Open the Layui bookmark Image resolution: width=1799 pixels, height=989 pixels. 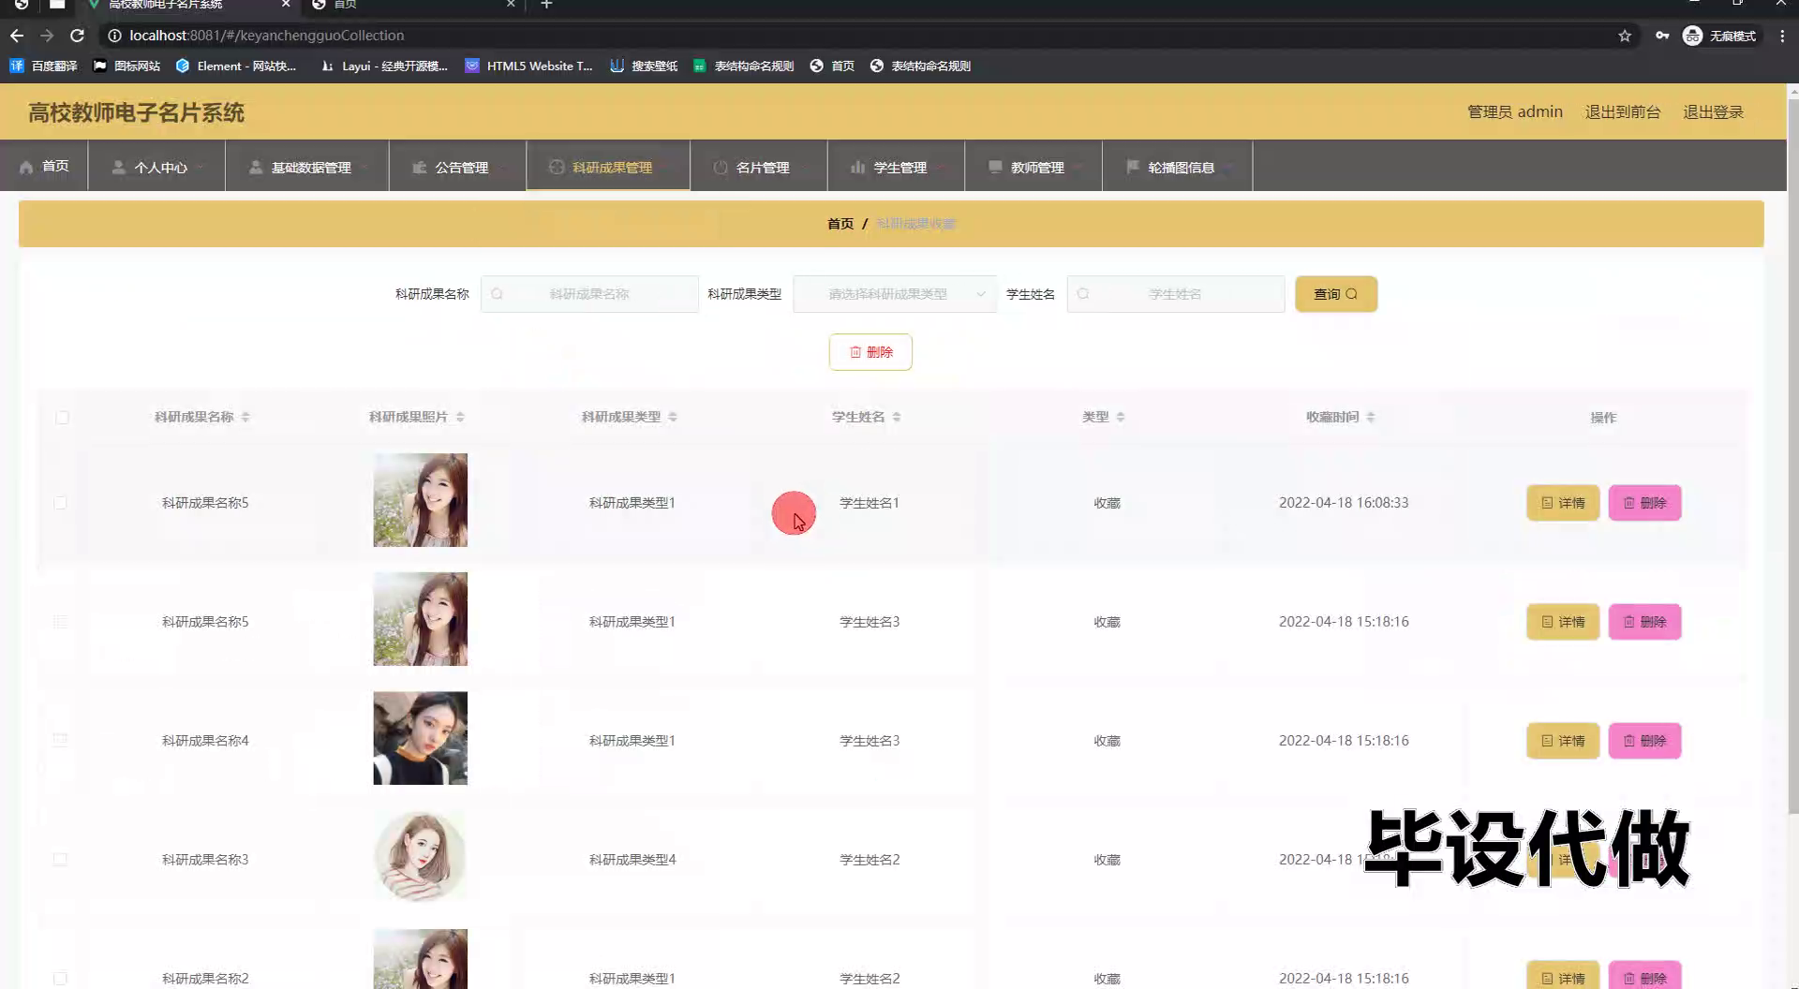(384, 66)
